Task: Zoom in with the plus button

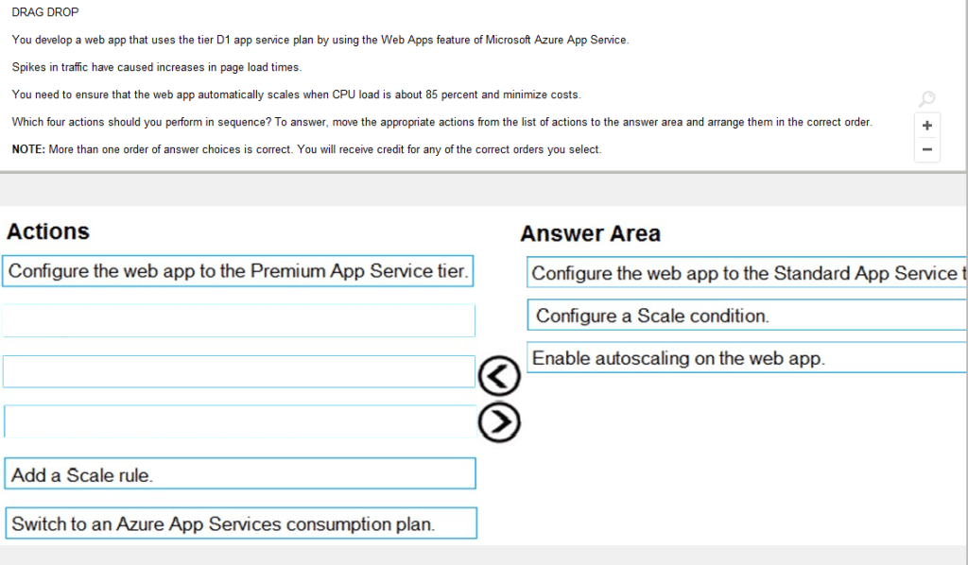Action: [x=926, y=125]
